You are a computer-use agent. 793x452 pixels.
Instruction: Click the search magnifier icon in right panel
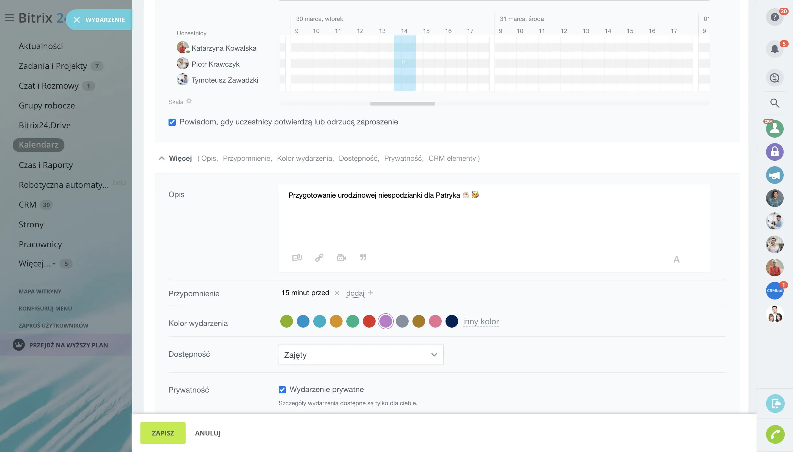click(x=774, y=103)
